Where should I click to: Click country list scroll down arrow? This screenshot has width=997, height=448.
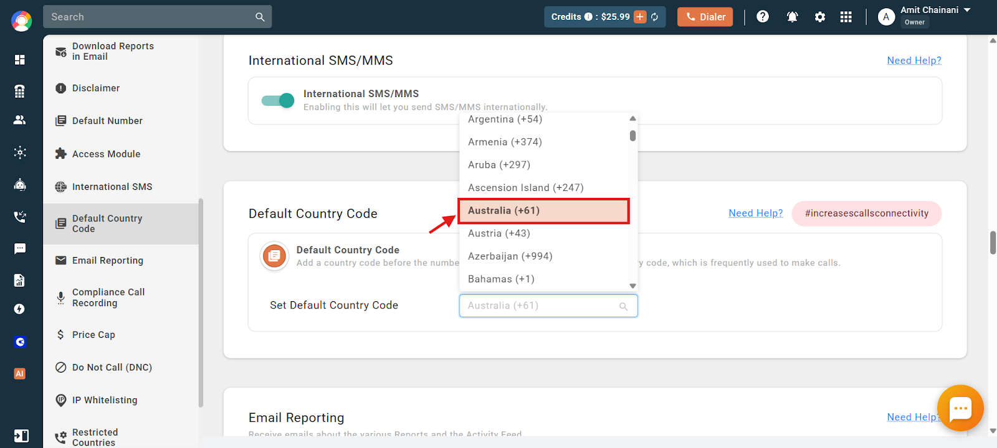tap(632, 286)
